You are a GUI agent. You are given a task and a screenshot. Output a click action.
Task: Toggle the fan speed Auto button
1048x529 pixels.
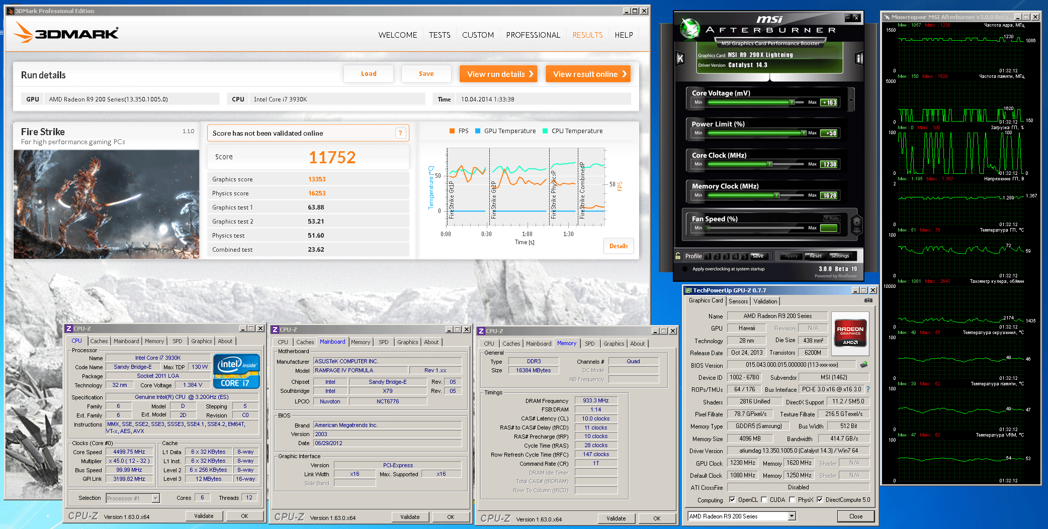click(x=832, y=219)
